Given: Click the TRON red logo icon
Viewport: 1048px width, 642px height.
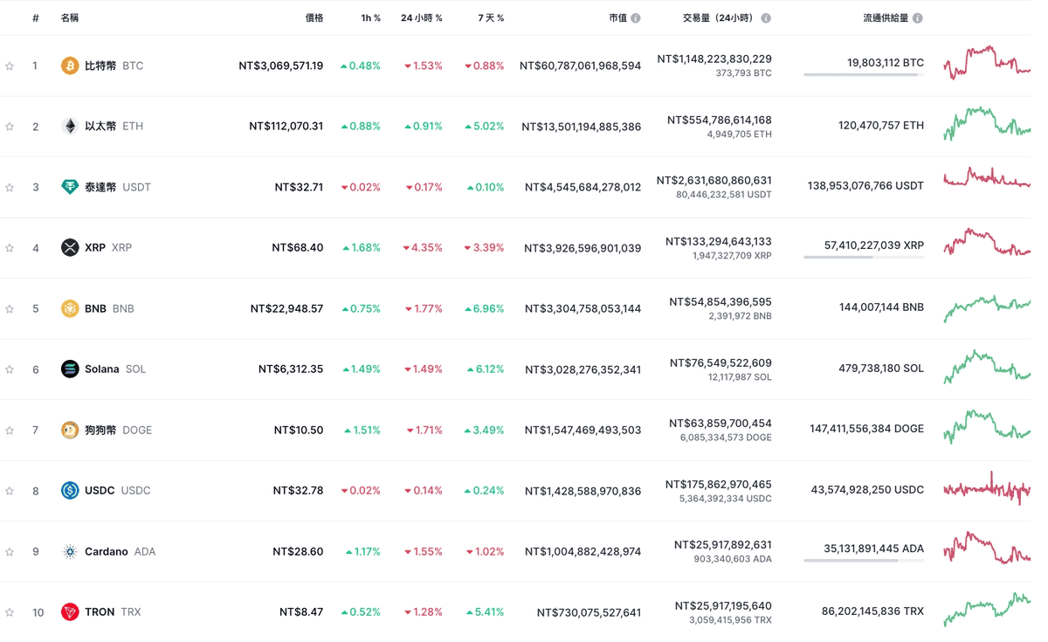Looking at the screenshot, I should (70, 612).
